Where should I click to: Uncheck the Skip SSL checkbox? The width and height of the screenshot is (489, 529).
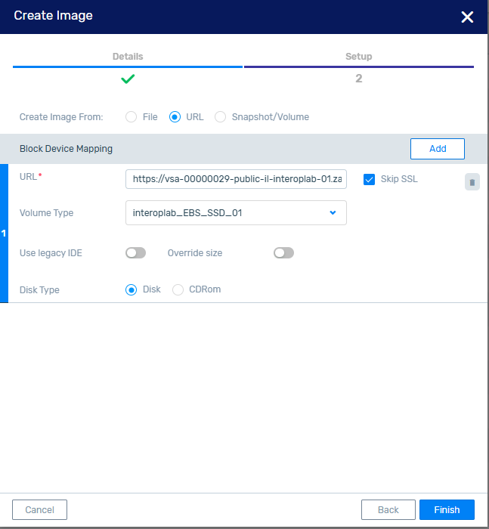click(370, 179)
